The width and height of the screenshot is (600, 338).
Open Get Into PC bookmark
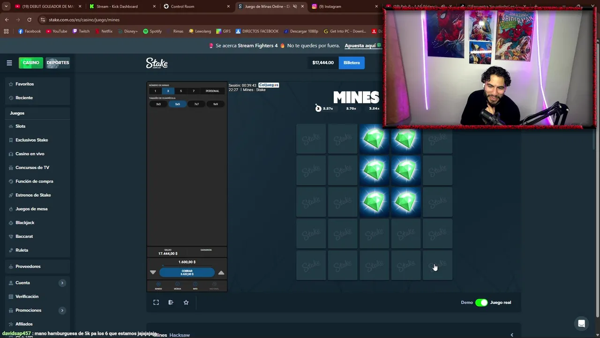345,31
